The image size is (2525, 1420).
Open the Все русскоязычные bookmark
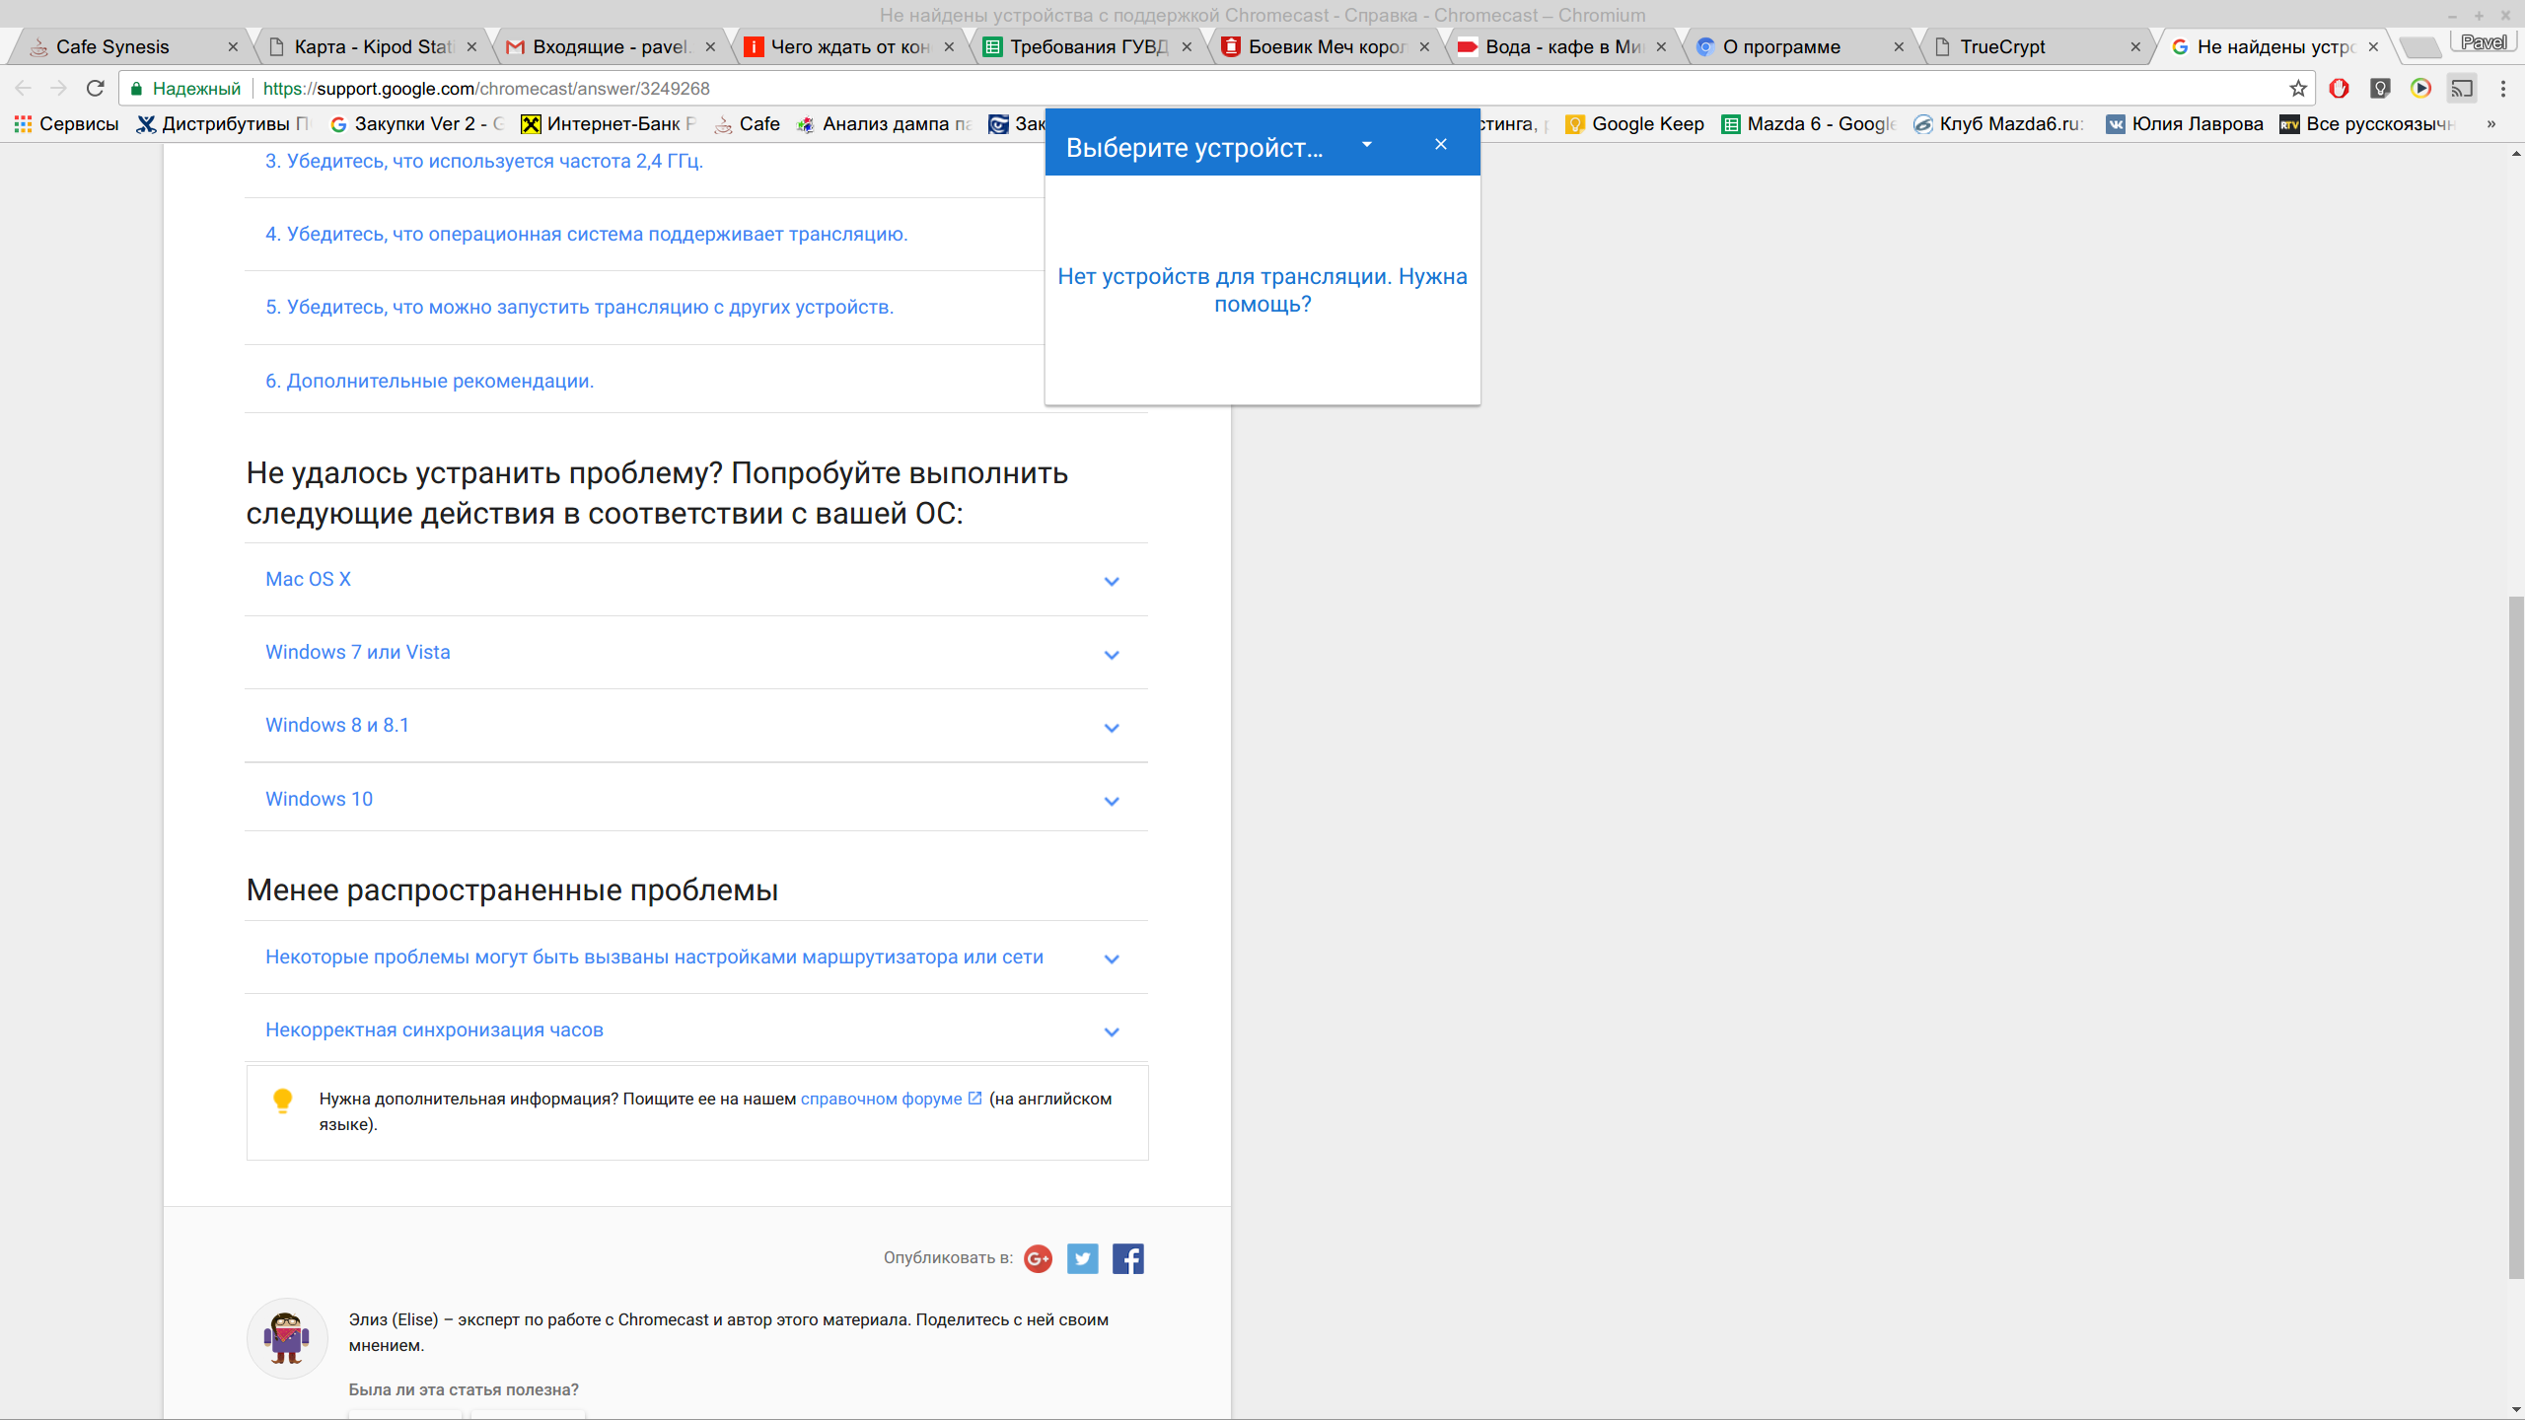pyautogui.click(x=2367, y=124)
